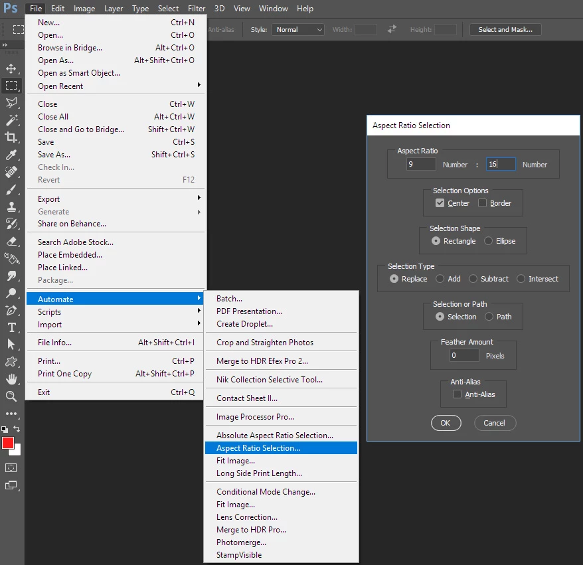This screenshot has width=583, height=565.
Task: Select the Move tool
Action: tap(11, 68)
